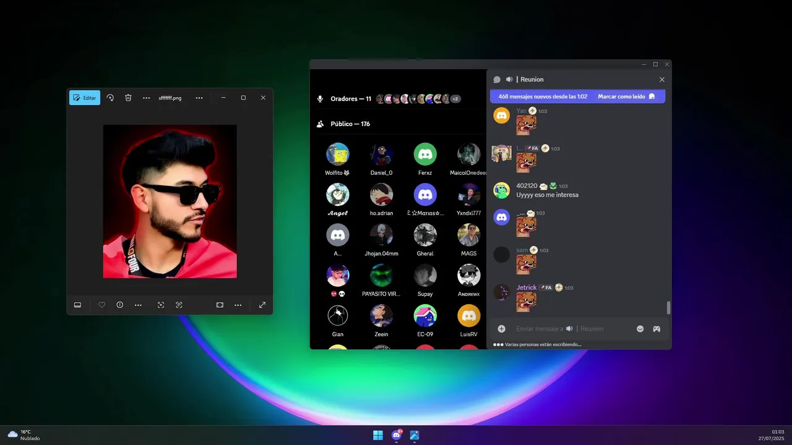The height and width of the screenshot is (445, 792).
Task: Select PAYASITO VIR... green avatar
Action: coord(382,276)
